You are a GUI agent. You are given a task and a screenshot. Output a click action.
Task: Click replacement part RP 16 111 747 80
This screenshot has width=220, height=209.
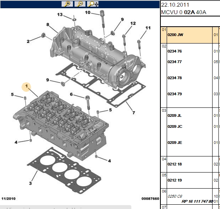click(197, 202)
